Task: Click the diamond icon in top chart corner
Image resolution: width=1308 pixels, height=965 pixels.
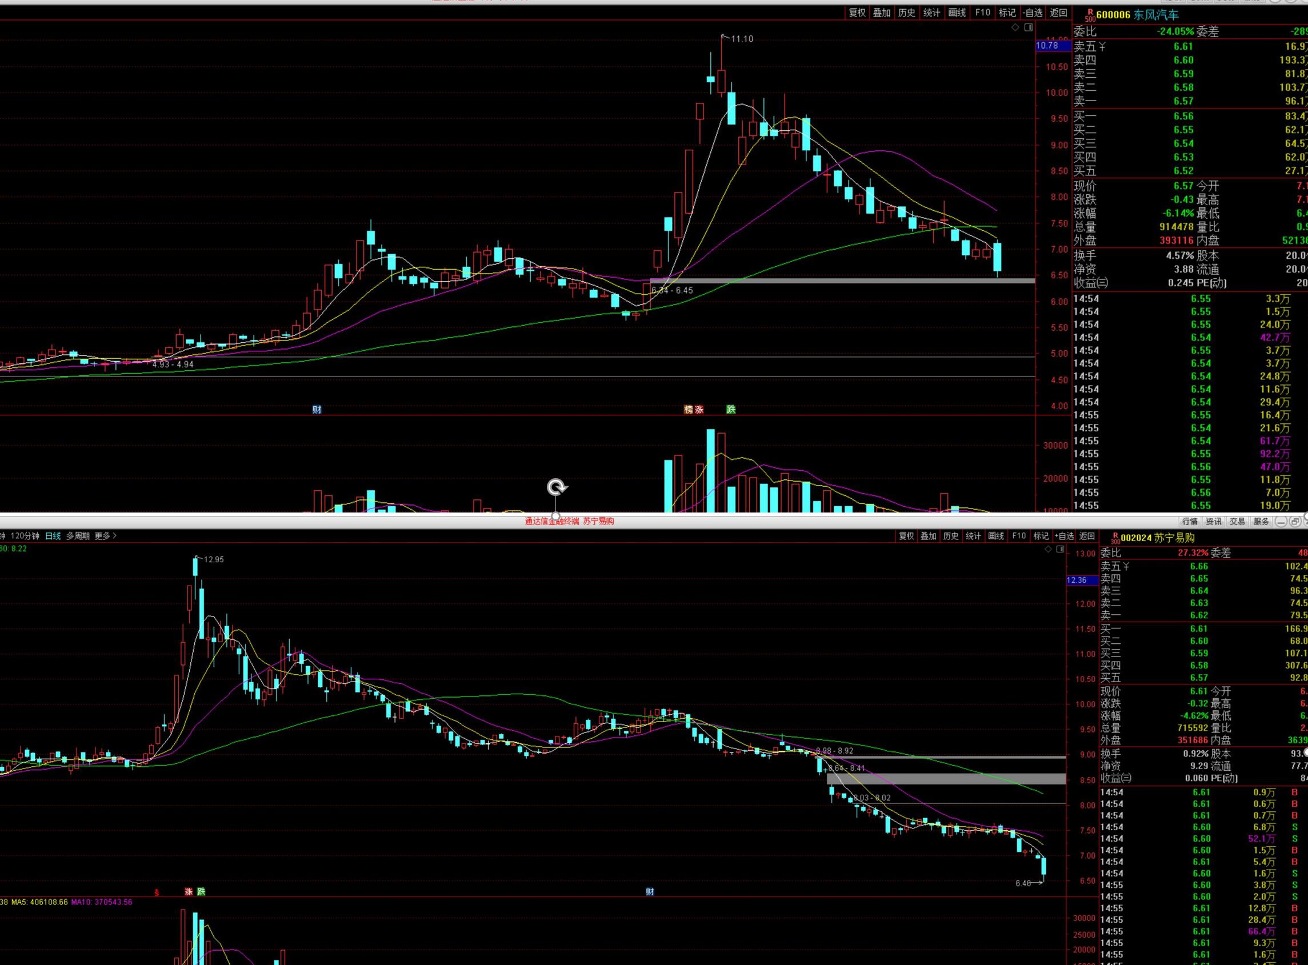Action: [x=1015, y=27]
